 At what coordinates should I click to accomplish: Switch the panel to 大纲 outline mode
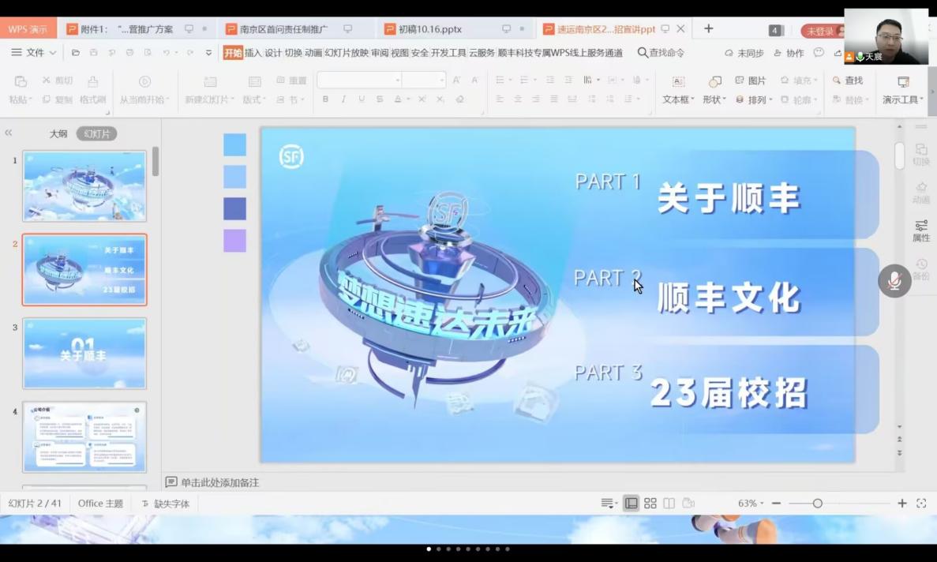coord(58,134)
